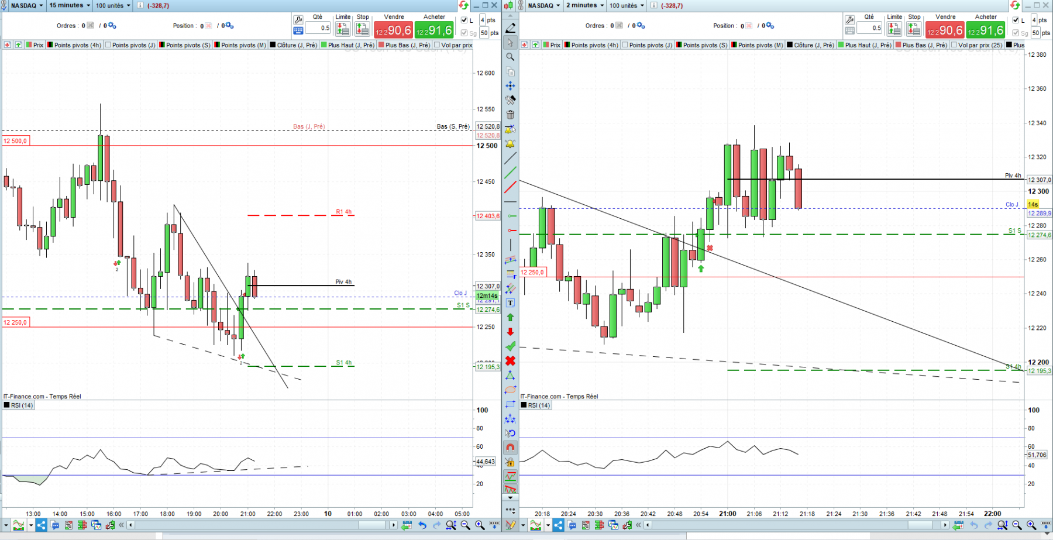Select the Plus Haut (J, Pré) tab on right chart

pyautogui.click(x=864, y=45)
